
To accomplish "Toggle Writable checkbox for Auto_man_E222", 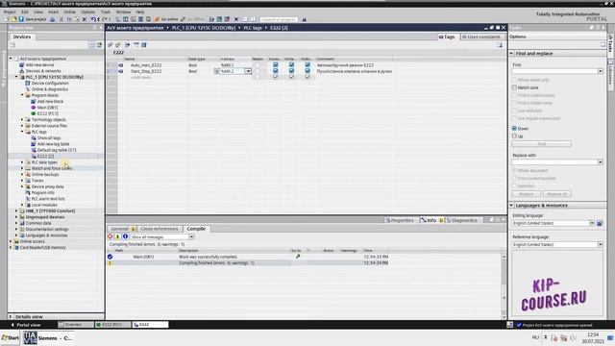I will 291,65.
